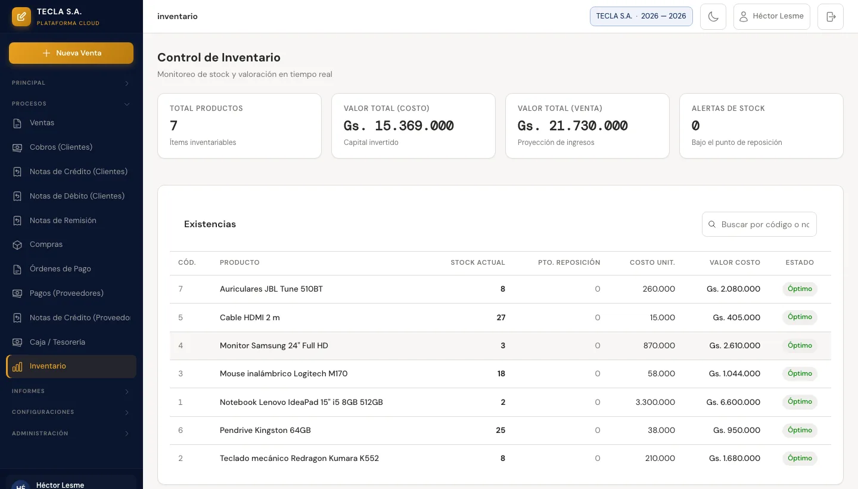Expand the PRINCIPAL sidebar section
The image size is (858, 489).
(x=71, y=83)
